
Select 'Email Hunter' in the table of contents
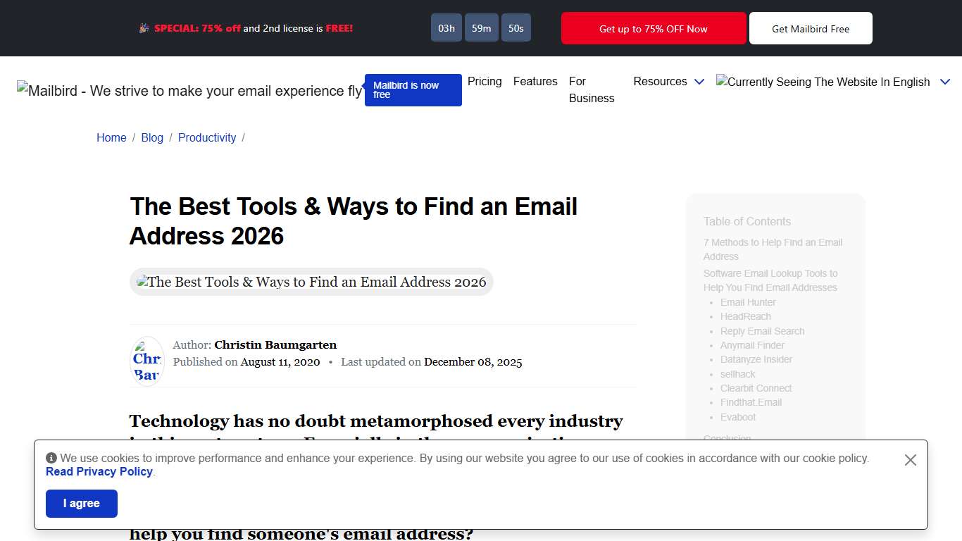(x=748, y=301)
